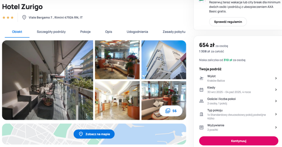This screenshot has height=147, width=282.
Task: Click the guests icon next to Goście i liczba pokoi
Action: [201, 101]
